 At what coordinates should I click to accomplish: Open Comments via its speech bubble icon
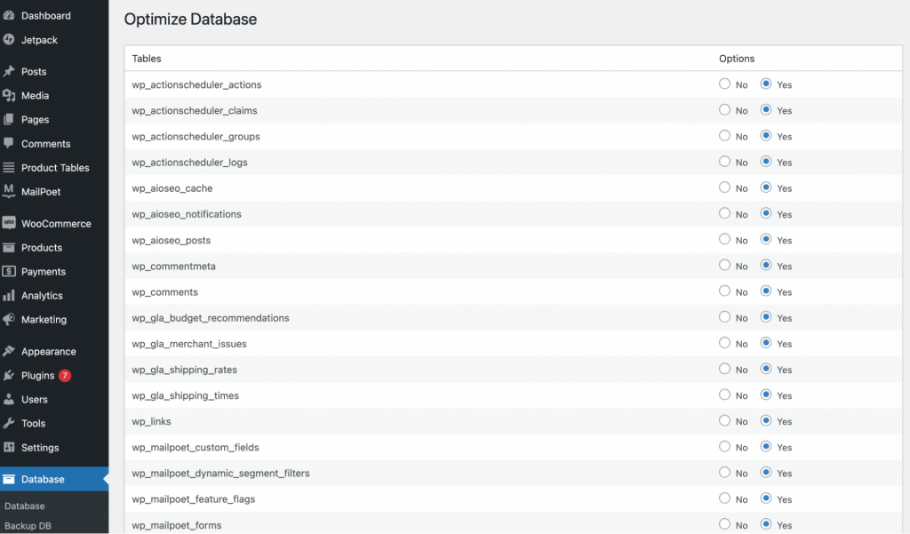13,143
